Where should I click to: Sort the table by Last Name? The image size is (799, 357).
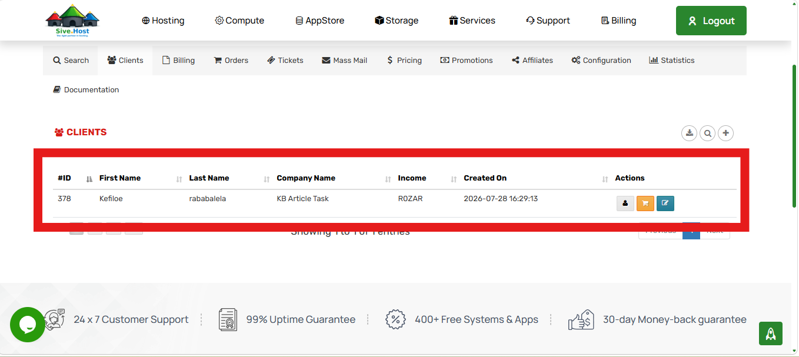click(x=228, y=178)
